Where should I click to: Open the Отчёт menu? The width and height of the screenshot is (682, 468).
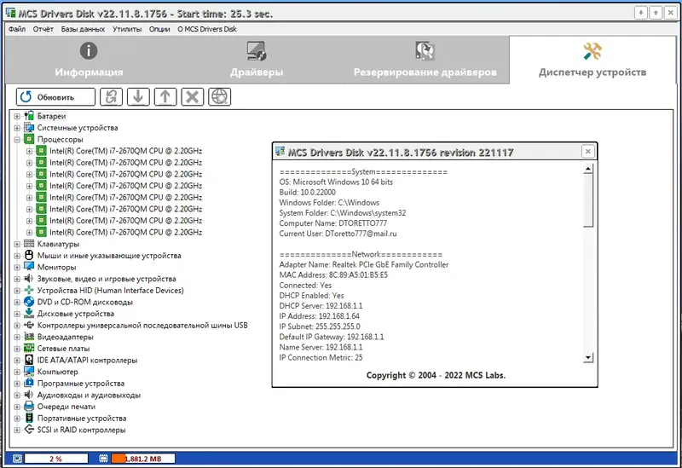click(43, 29)
